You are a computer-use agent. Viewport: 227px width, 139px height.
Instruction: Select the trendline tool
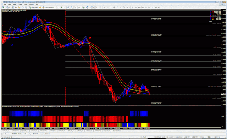111,7
